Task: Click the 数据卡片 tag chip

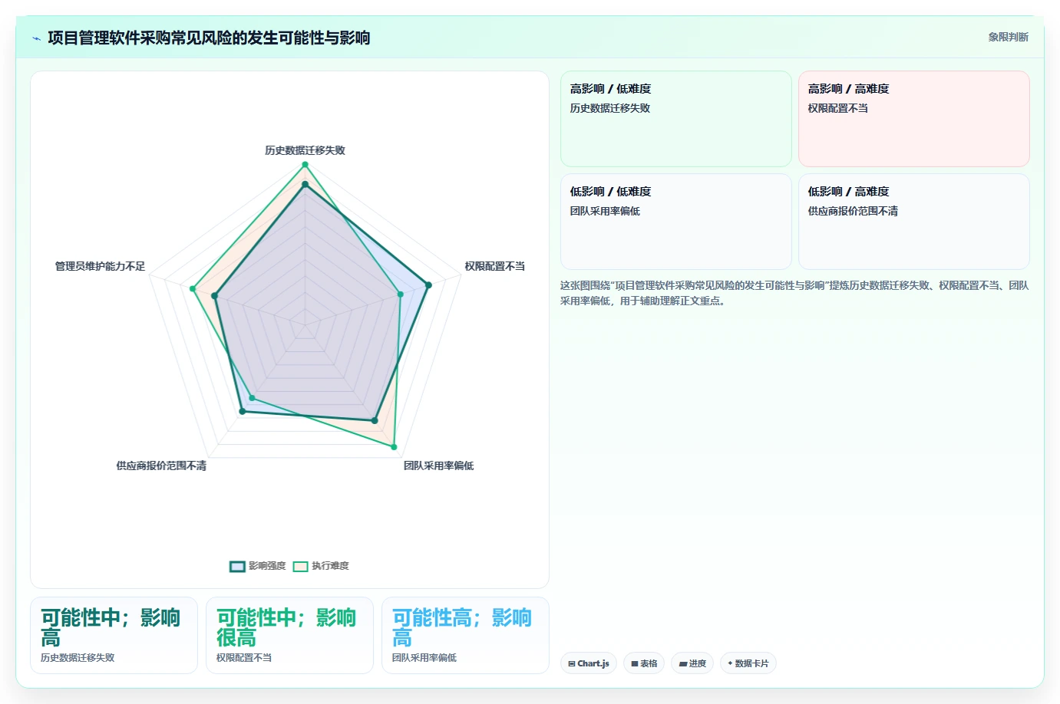Action: 748,663
